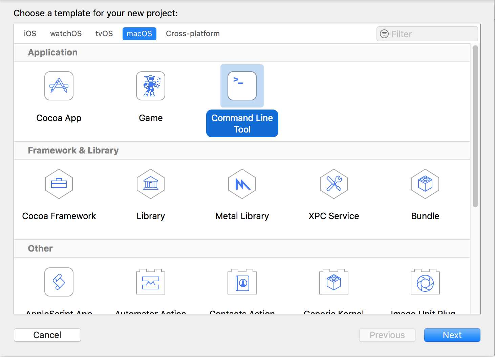Choose the Game template icon

(151, 86)
